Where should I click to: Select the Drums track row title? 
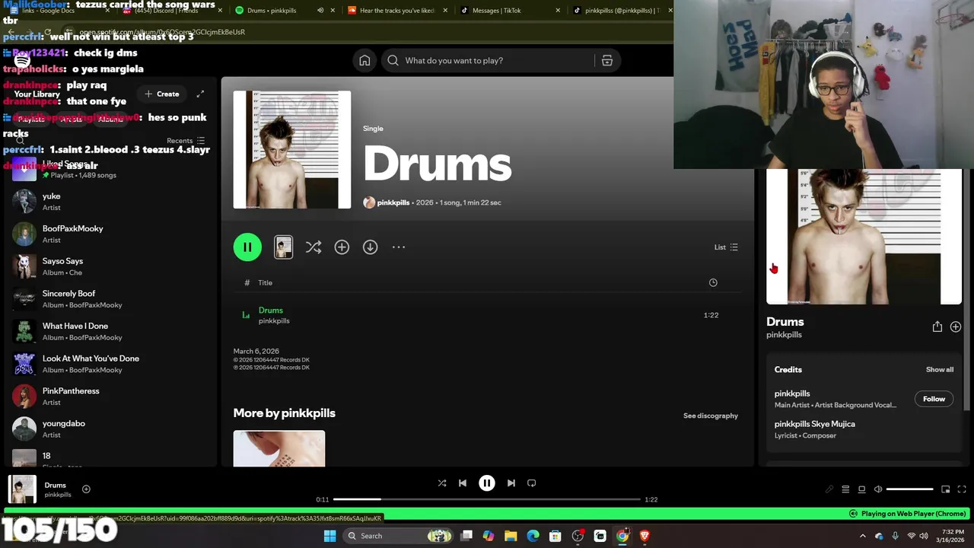pos(271,310)
